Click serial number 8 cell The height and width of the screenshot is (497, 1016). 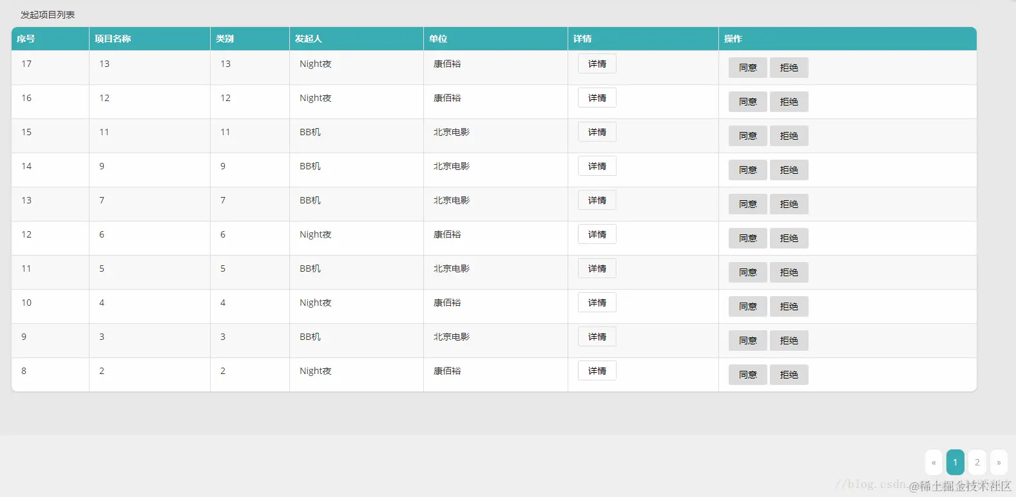click(50, 375)
